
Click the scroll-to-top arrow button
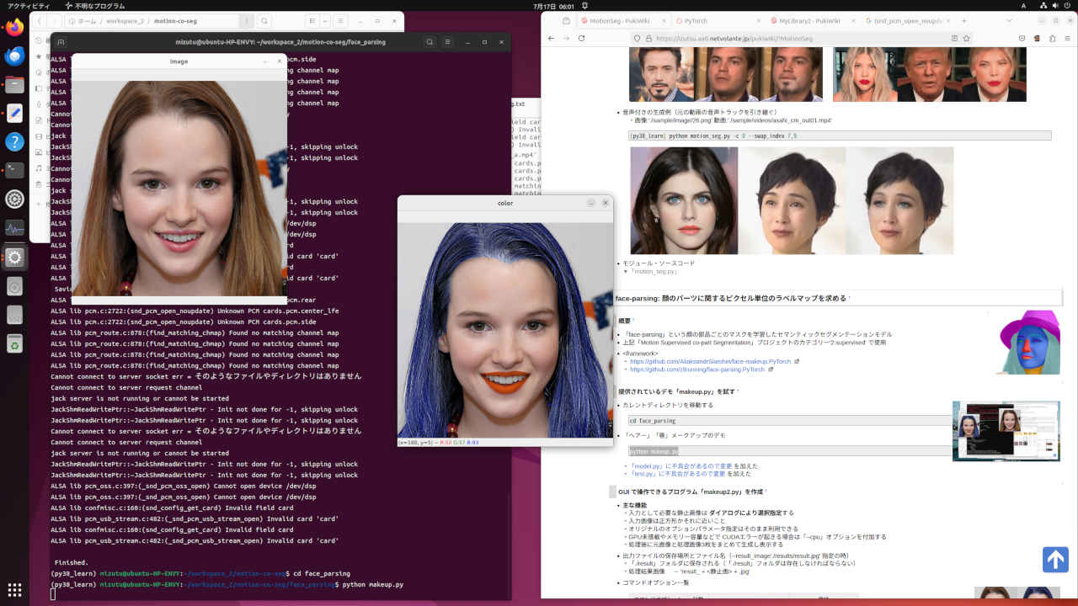coord(1055,560)
